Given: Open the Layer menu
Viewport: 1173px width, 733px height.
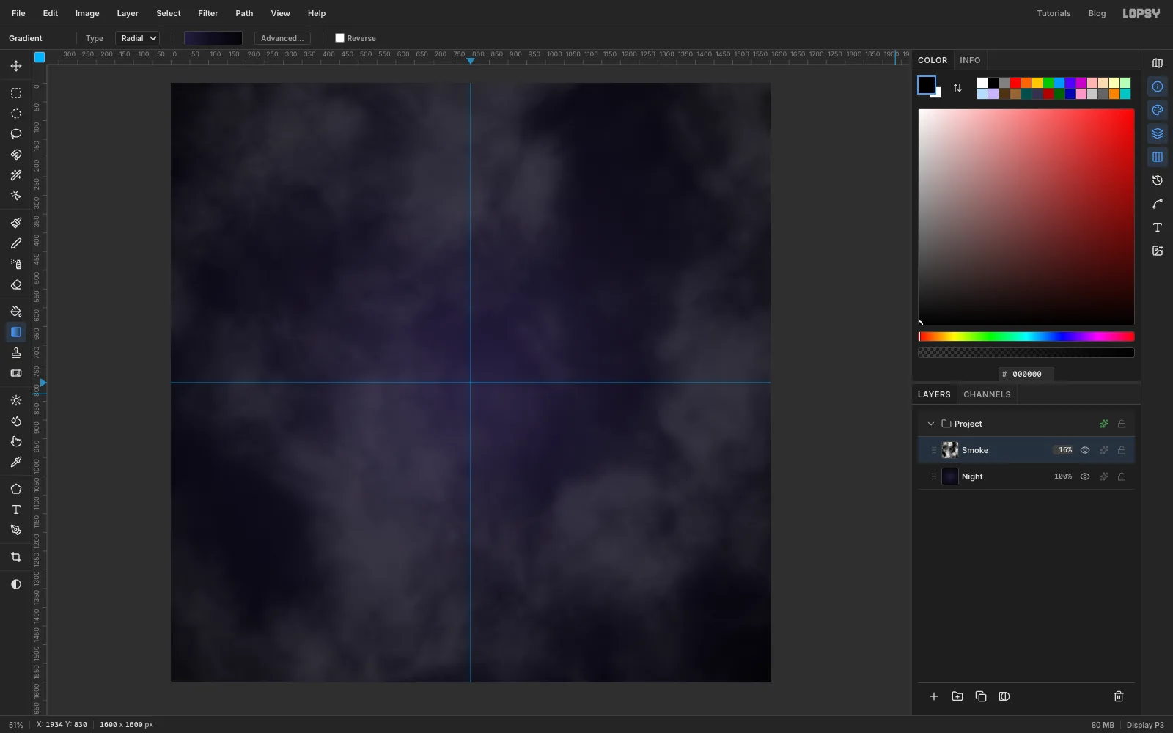Looking at the screenshot, I should (128, 13).
